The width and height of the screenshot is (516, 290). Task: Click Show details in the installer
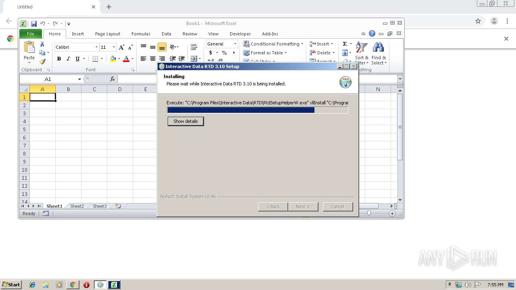185,121
